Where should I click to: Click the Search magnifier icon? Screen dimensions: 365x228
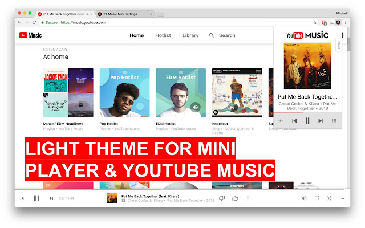[212, 35]
